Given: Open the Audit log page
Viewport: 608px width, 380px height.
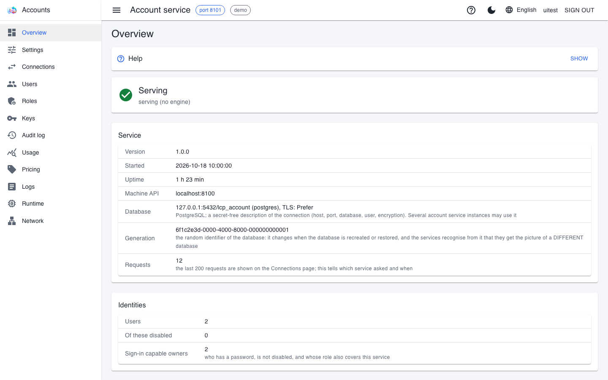Looking at the screenshot, I should (51, 135).
